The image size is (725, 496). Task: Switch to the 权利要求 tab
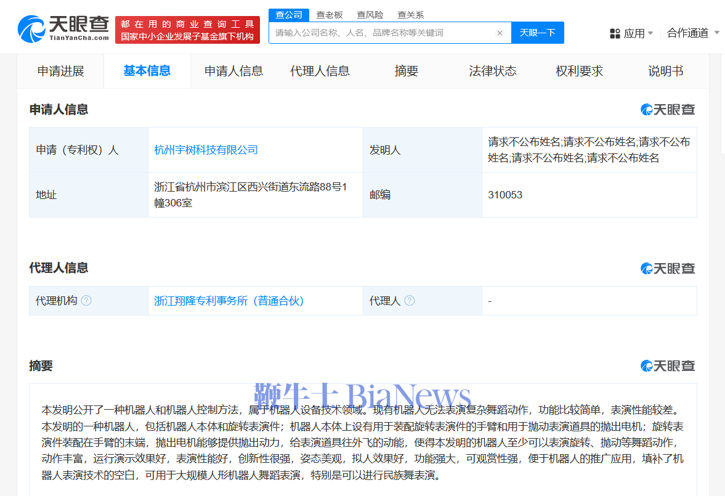[x=580, y=71]
